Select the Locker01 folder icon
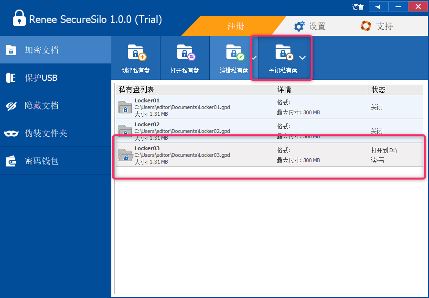 tap(125, 107)
